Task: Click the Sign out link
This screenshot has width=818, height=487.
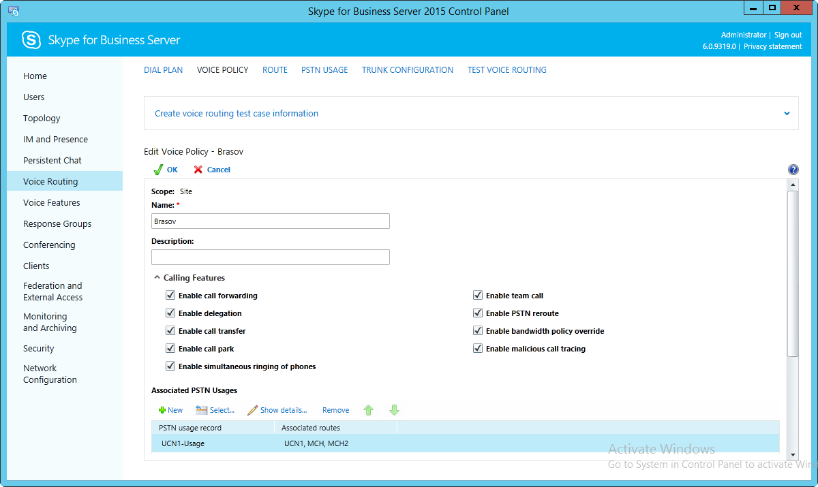Action: pos(788,35)
